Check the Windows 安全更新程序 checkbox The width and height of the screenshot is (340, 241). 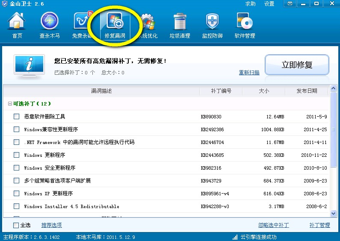[17, 168]
